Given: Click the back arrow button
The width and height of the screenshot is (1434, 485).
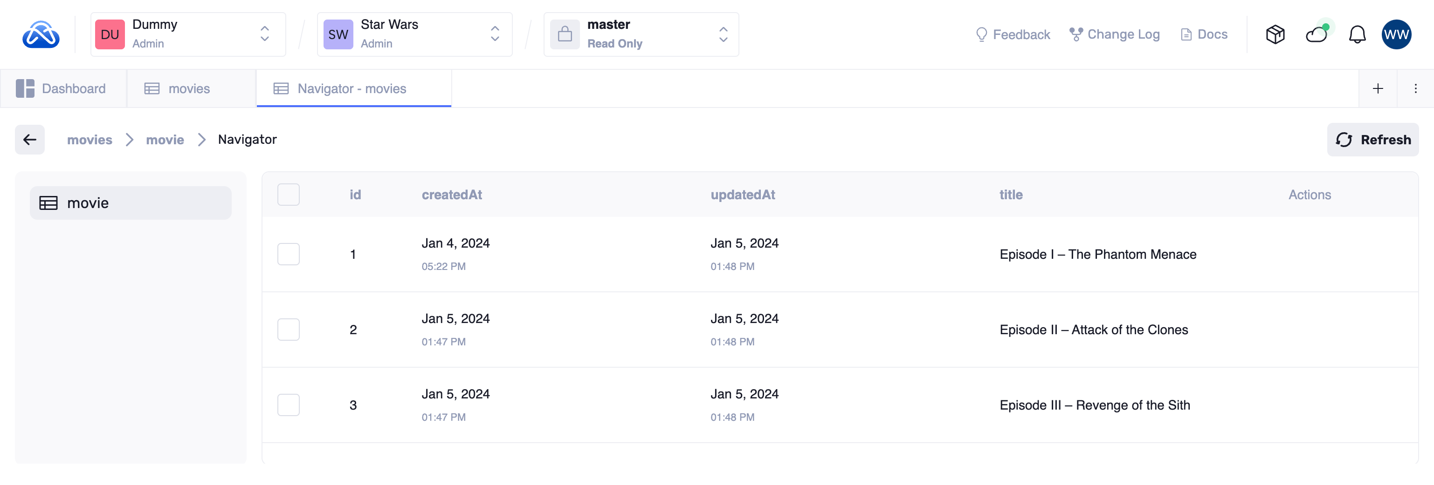Looking at the screenshot, I should click(30, 140).
